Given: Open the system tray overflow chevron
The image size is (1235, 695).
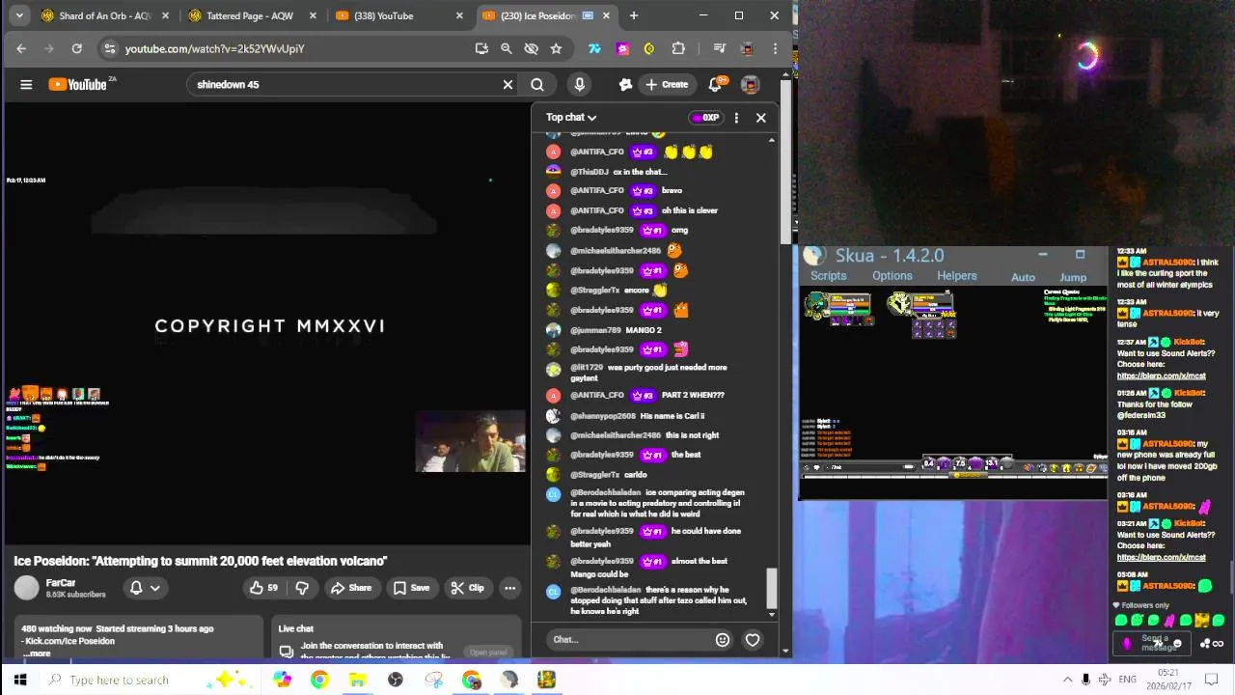Looking at the screenshot, I should click(1067, 680).
